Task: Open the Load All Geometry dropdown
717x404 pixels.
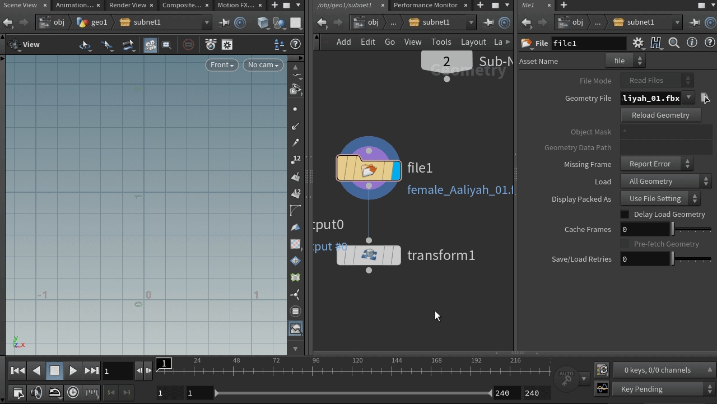Action: pyautogui.click(x=665, y=182)
